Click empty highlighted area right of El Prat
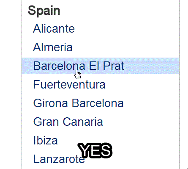 (151, 66)
